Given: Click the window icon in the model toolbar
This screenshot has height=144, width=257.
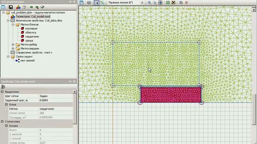Looking at the screenshot, I should point(82,3).
